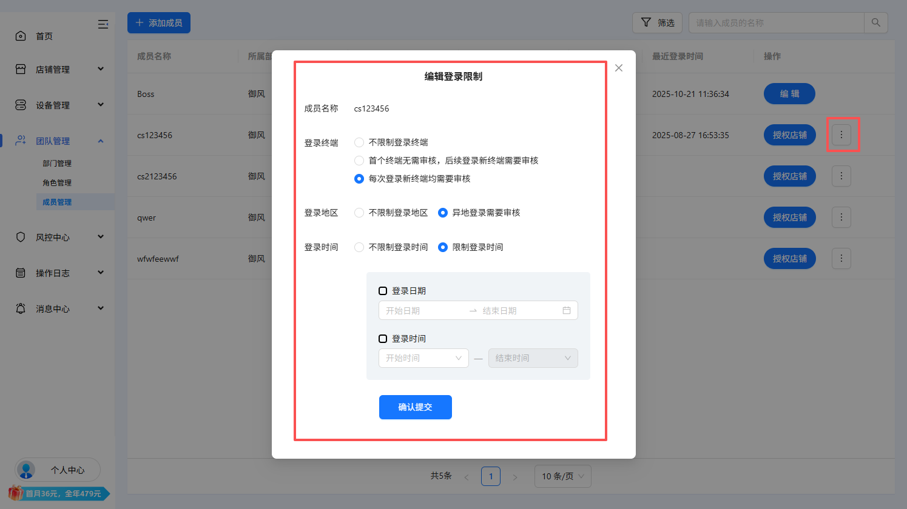Enable the 登录日期 checkbox
The image size is (907, 509).
point(383,290)
